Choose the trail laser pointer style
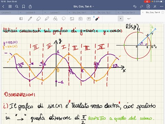 (x=129, y=18)
